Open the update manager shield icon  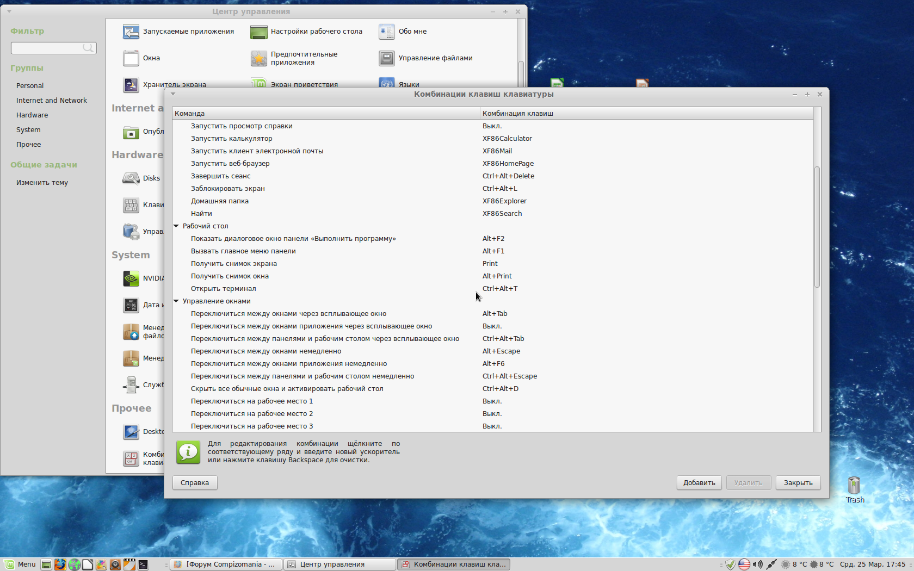[731, 564]
